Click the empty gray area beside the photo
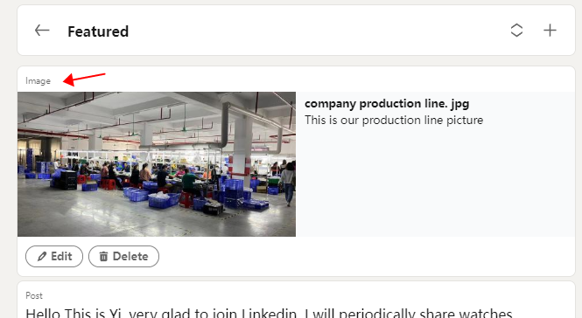Viewport: 582px width, 318px height. 435,182
